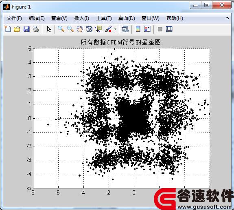Expand the Brush color dropdown arrow

pyautogui.click(x=115, y=29)
